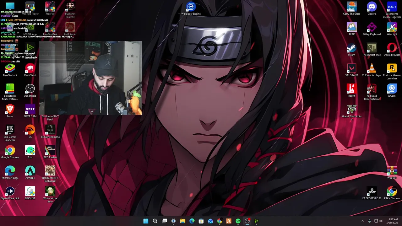Open the Windows Start menu
The height and width of the screenshot is (226, 402).
(146, 221)
